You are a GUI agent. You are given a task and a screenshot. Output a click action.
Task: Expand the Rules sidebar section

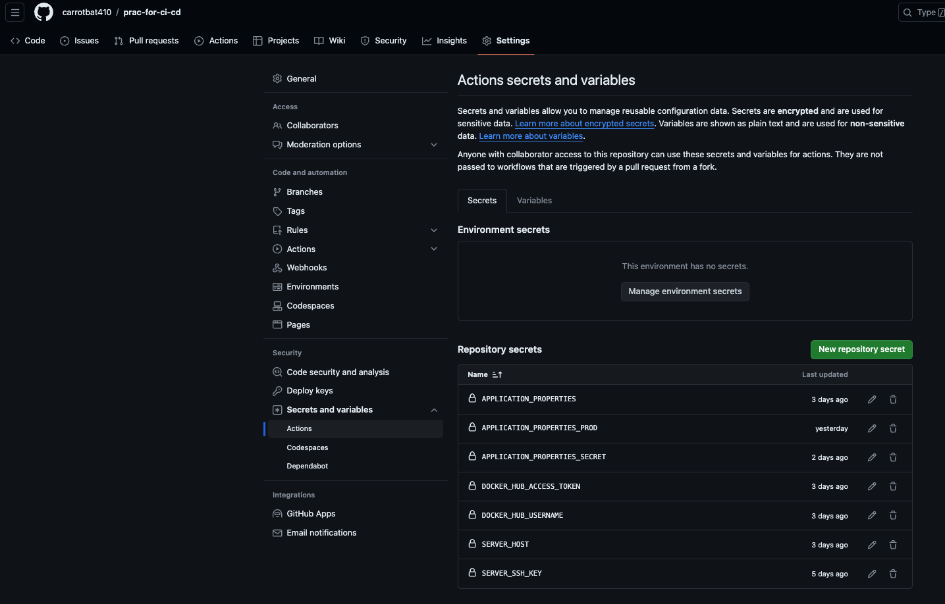433,230
